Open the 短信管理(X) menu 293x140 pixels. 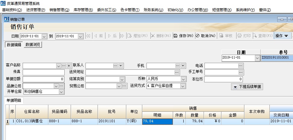[x=222, y=10]
